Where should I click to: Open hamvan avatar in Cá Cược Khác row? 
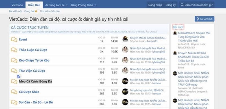(125, 91)
